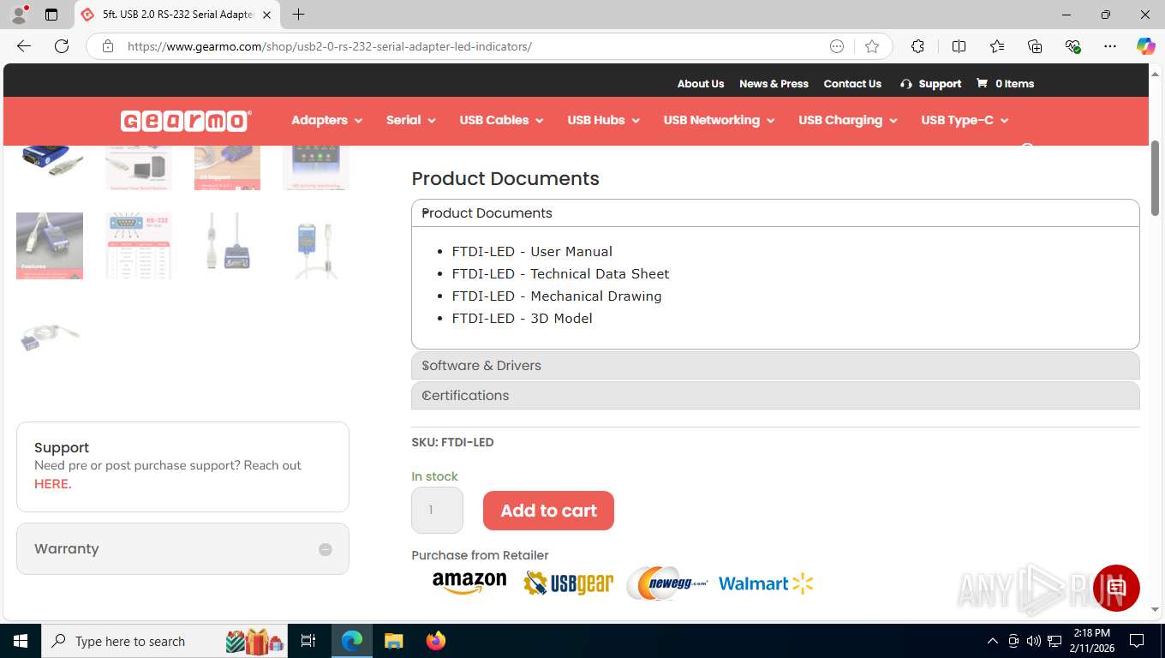
Task: Open Task View on the taskbar
Action: click(308, 641)
